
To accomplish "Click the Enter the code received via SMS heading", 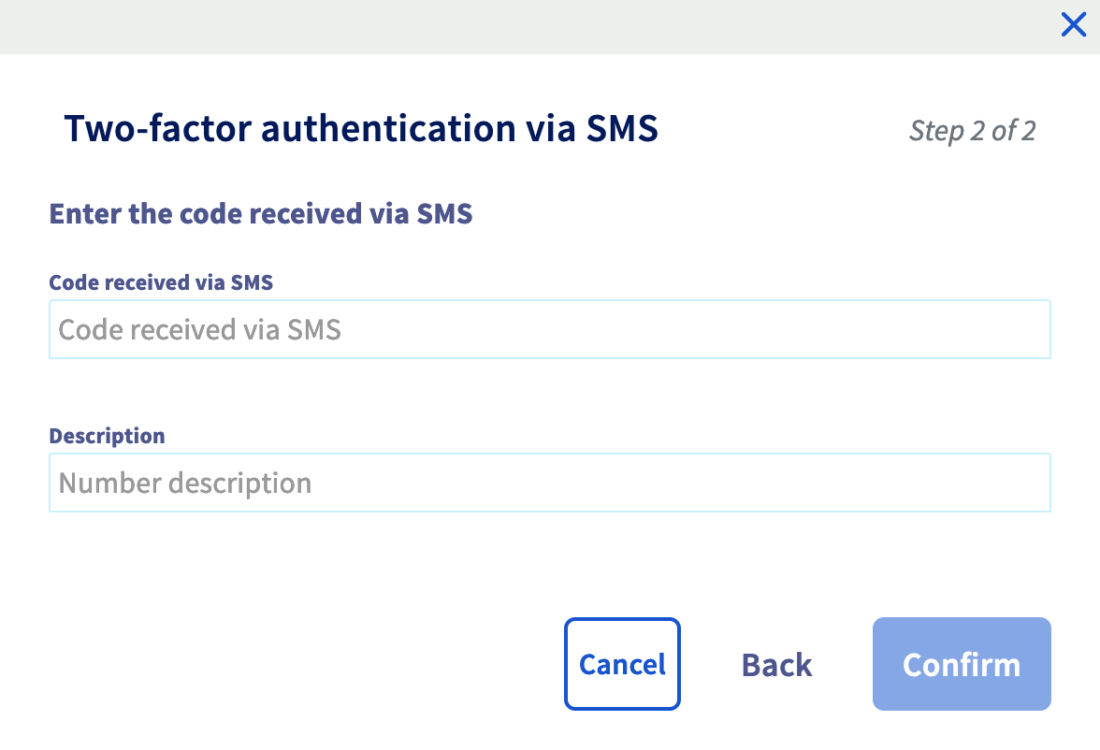I will pyautogui.click(x=261, y=213).
